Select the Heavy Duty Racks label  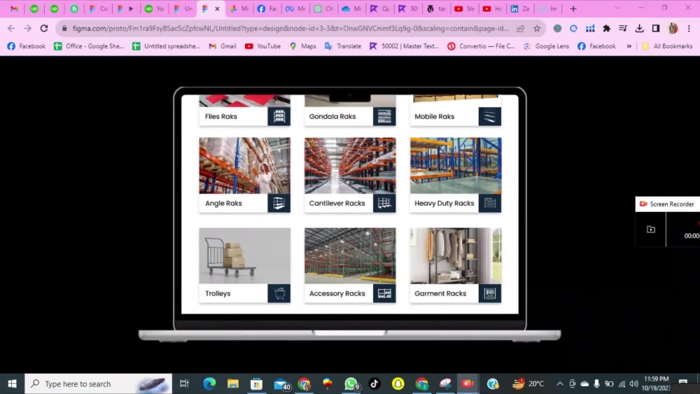tap(444, 203)
